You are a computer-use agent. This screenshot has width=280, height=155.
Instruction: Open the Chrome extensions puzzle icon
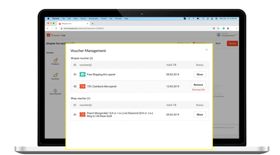228,28
